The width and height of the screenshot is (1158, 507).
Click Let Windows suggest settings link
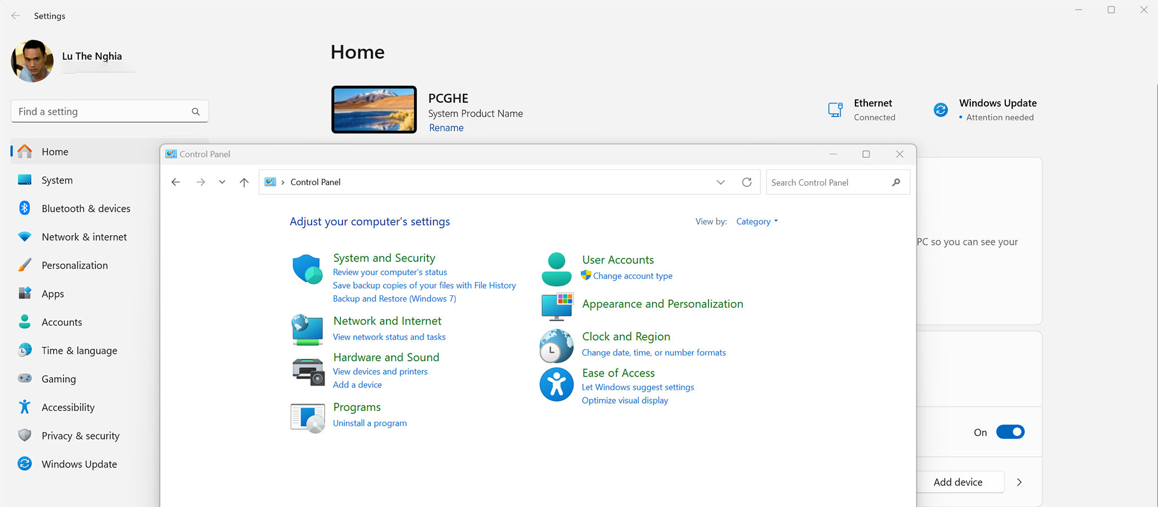(x=638, y=387)
